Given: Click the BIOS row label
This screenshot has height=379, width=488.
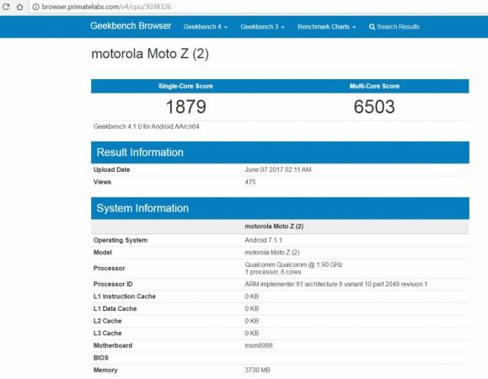Looking at the screenshot, I should click(101, 358).
